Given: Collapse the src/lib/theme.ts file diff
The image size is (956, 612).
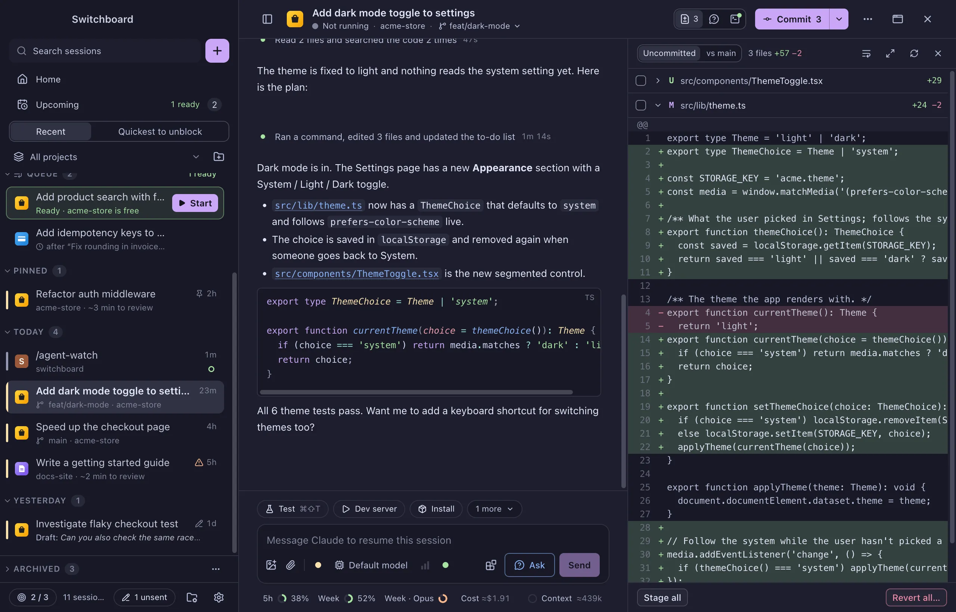Looking at the screenshot, I should point(658,105).
